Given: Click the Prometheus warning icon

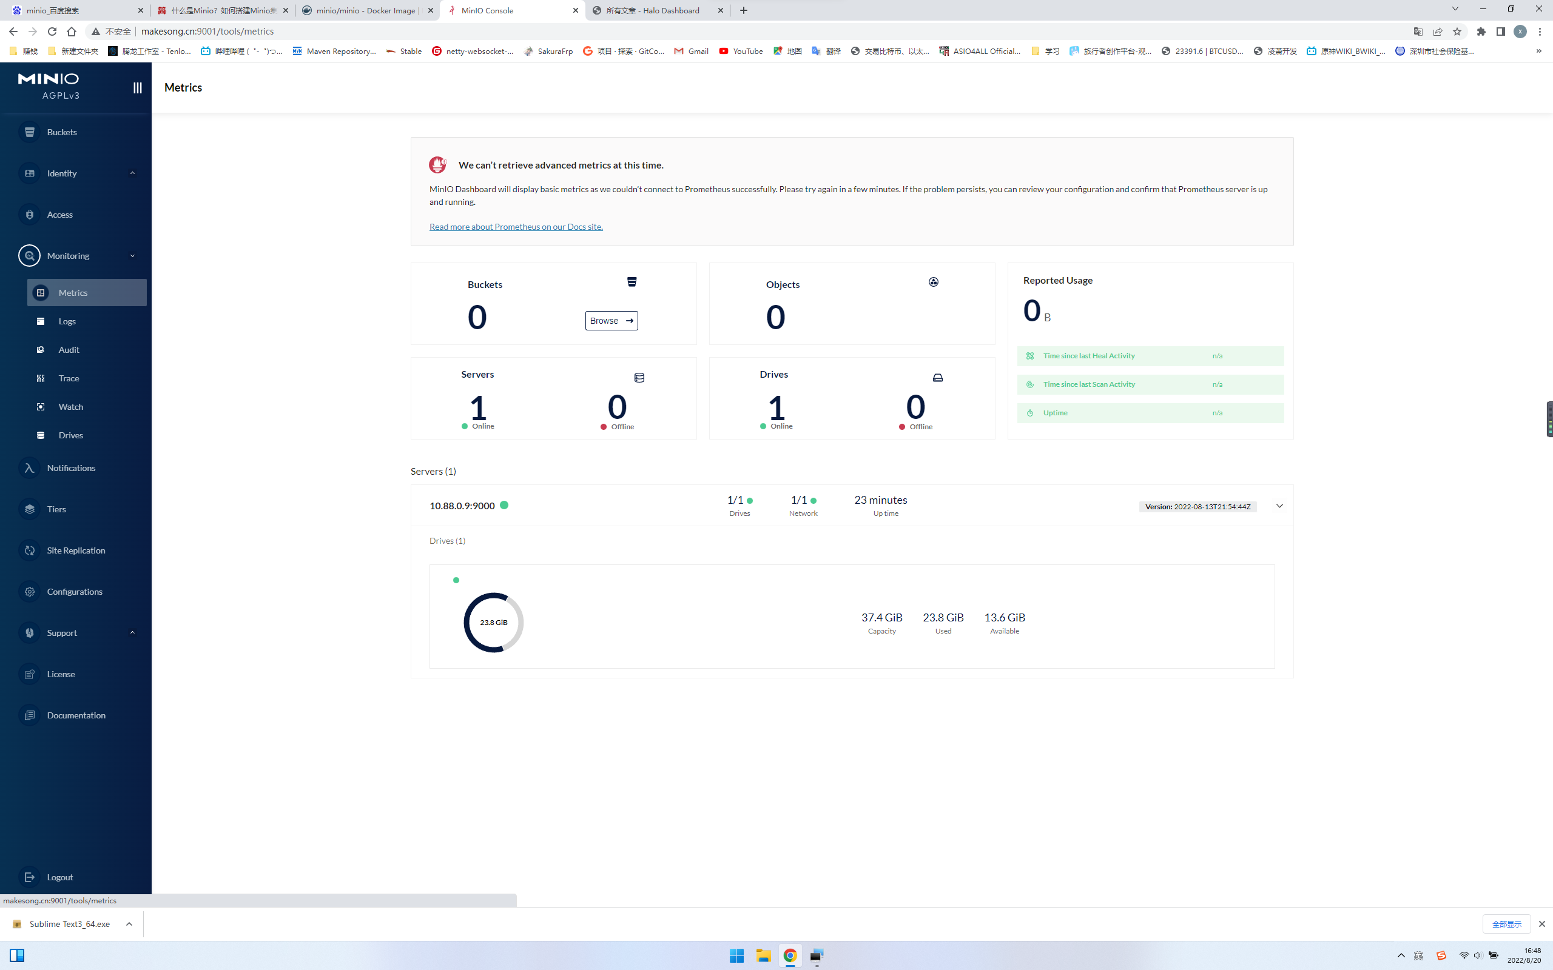Looking at the screenshot, I should (437, 165).
